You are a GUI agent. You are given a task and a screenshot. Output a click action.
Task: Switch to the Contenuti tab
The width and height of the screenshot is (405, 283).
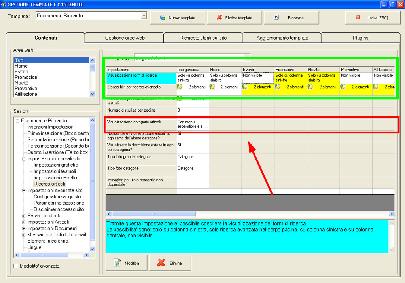45,38
